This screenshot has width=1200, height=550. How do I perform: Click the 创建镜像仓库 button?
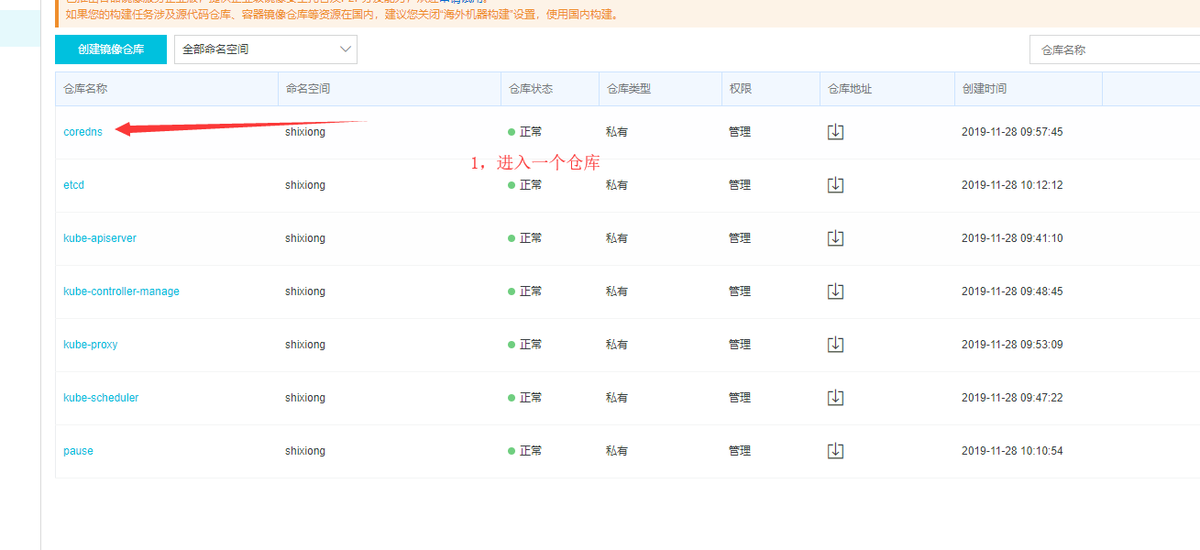point(110,49)
